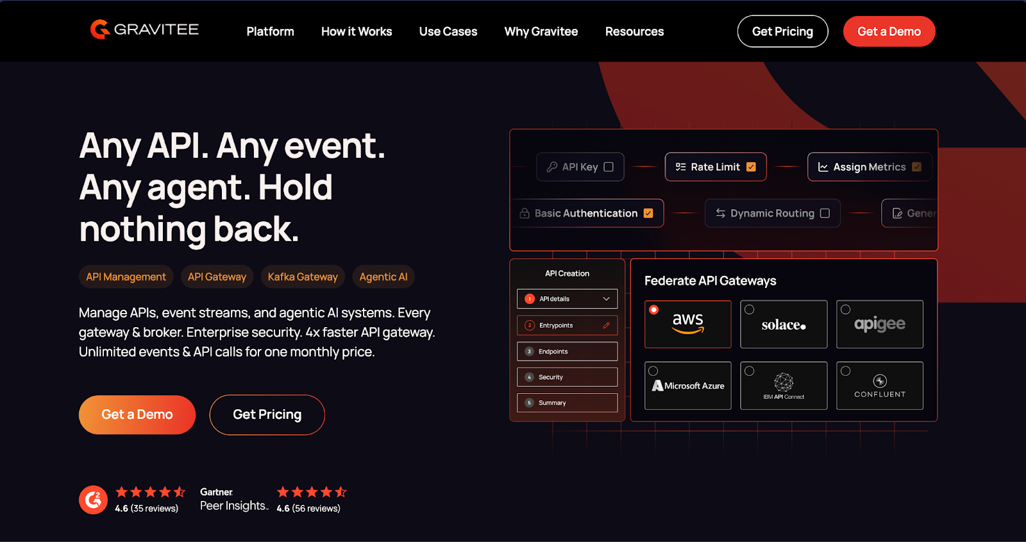The width and height of the screenshot is (1026, 542).
Task: Open the Platform menu
Action: click(x=270, y=31)
